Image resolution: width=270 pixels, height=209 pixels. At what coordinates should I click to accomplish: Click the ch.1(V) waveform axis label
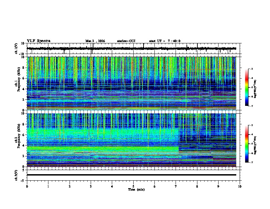pyautogui.click(x=17, y=48)
